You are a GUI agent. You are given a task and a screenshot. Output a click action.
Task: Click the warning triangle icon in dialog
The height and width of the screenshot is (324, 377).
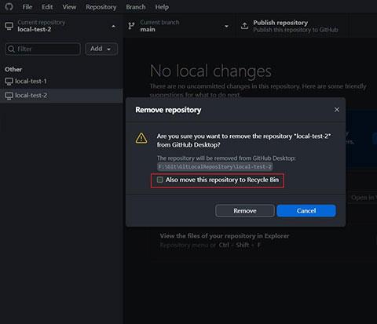141,138
